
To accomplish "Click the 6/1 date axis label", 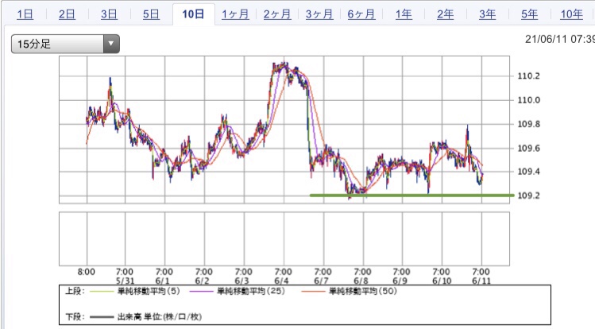I will click(162, 281).
